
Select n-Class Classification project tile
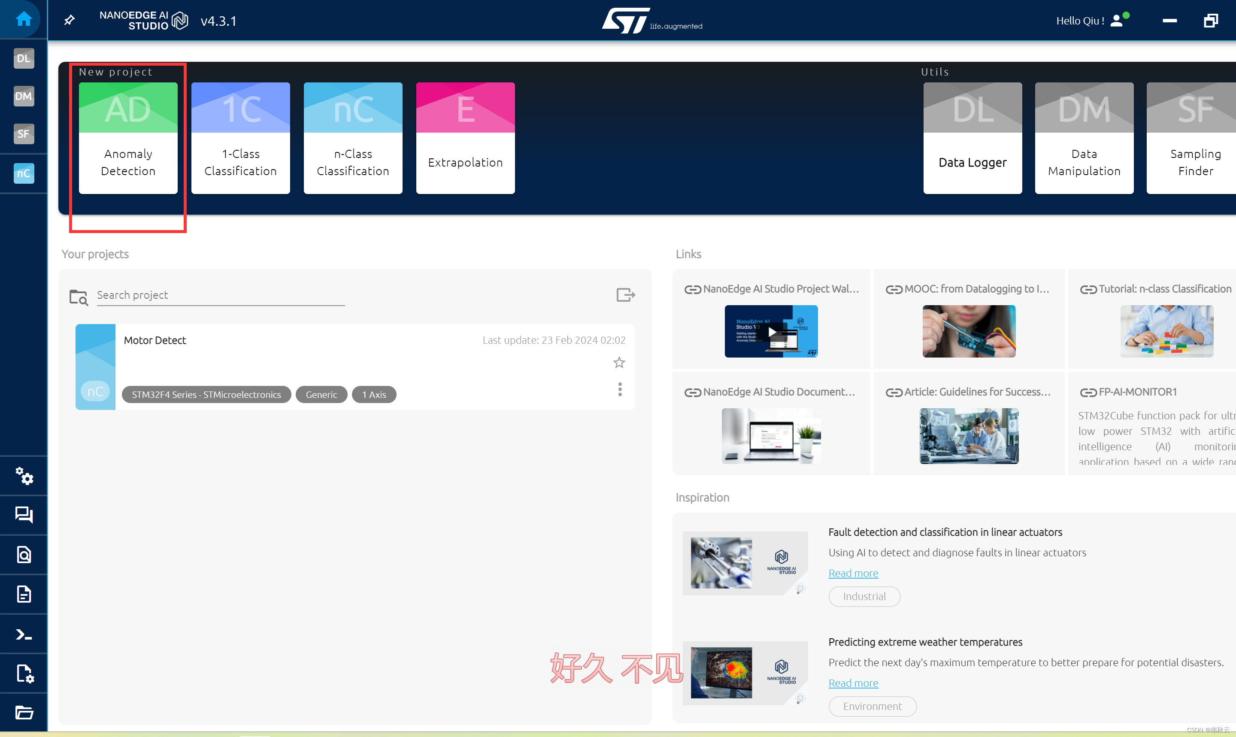click(x=352, y=138)
